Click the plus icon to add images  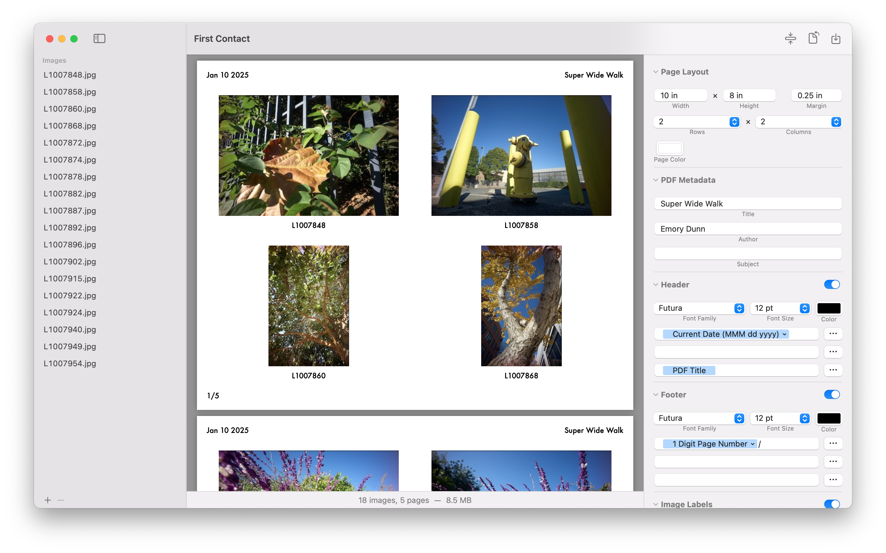pyautogui.click(x=48, y=500)
